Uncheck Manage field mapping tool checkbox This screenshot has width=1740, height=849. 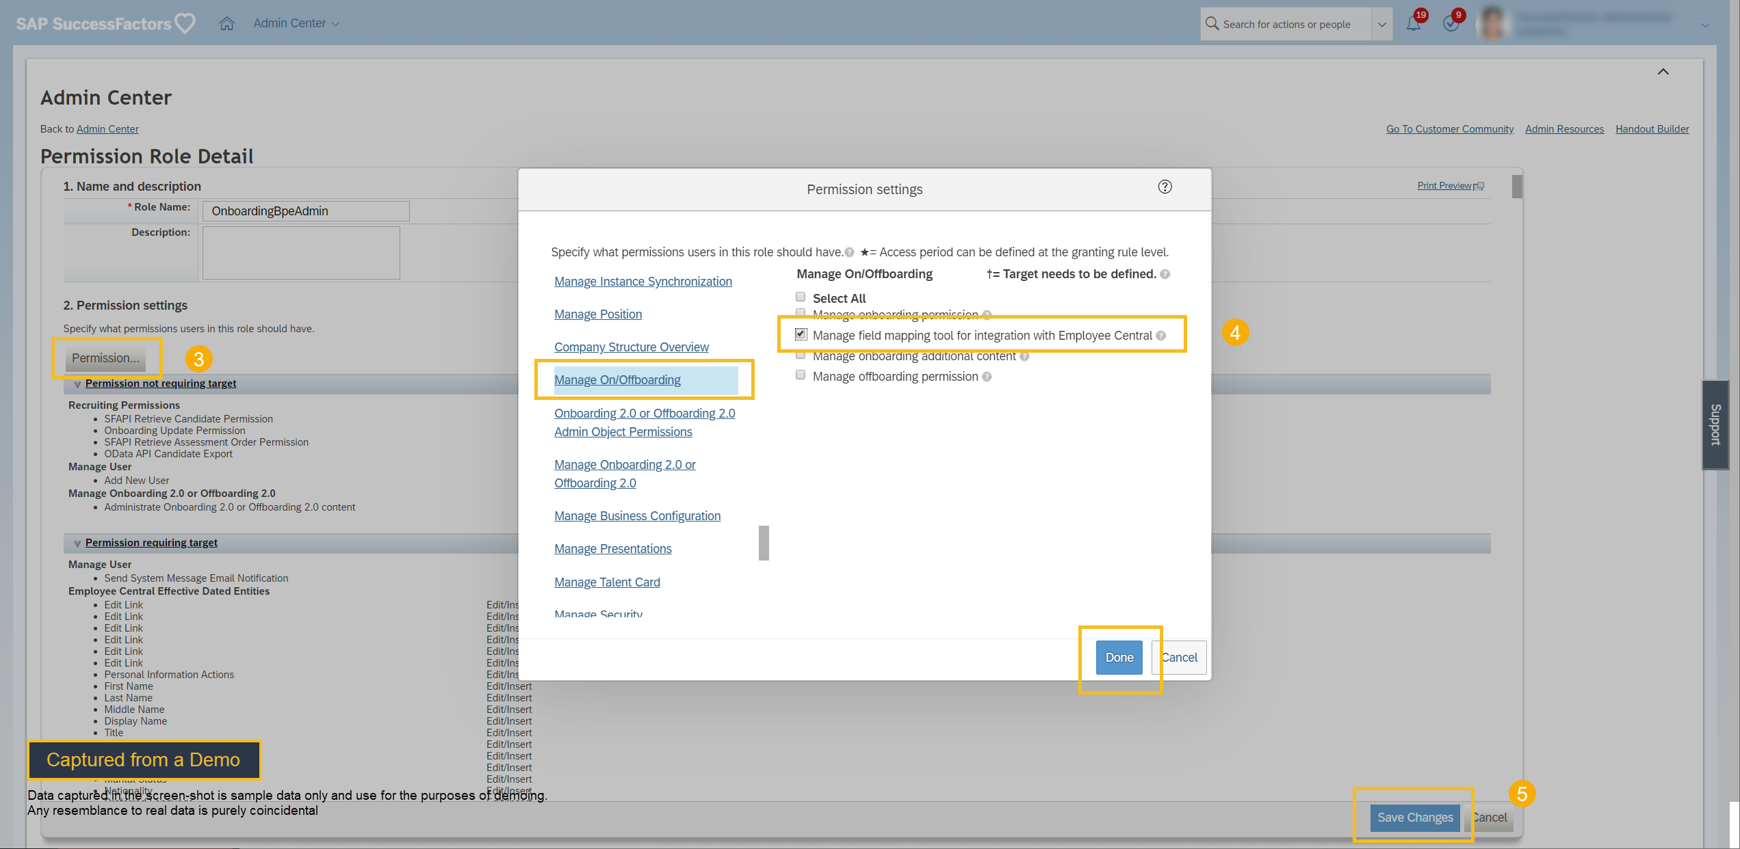[x=801, y=334]
